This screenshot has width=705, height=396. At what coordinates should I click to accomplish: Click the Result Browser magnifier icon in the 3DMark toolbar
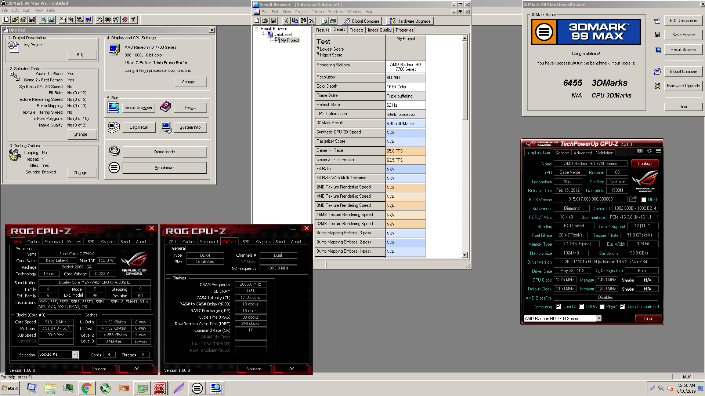[51, 19]
